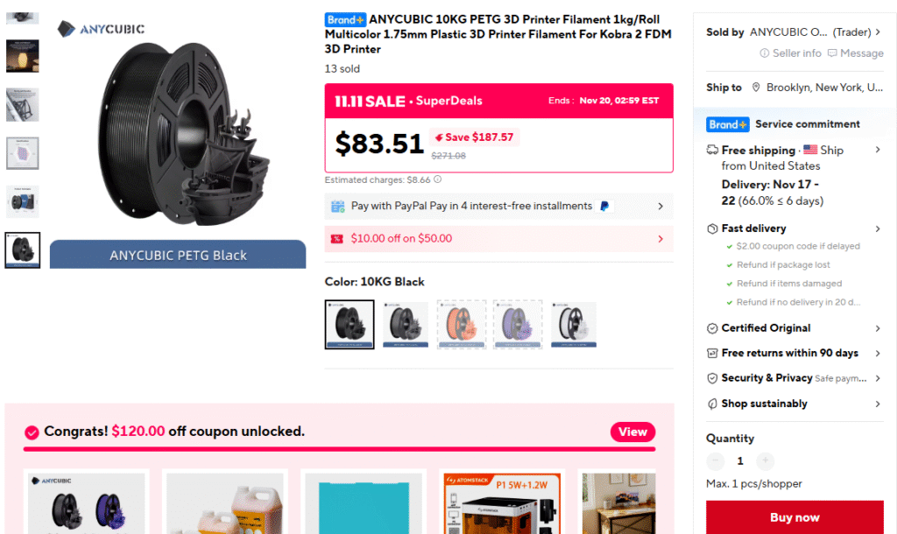Expand Free returns within 90 days

[x=878, y=354]
